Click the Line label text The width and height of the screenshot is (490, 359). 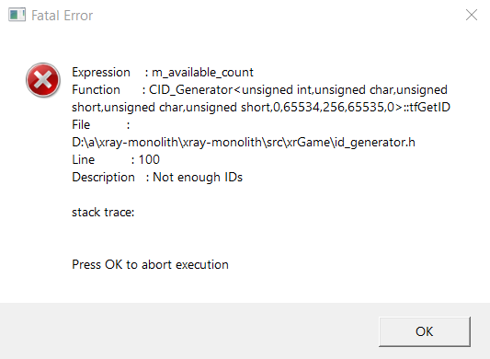[83, 159]
